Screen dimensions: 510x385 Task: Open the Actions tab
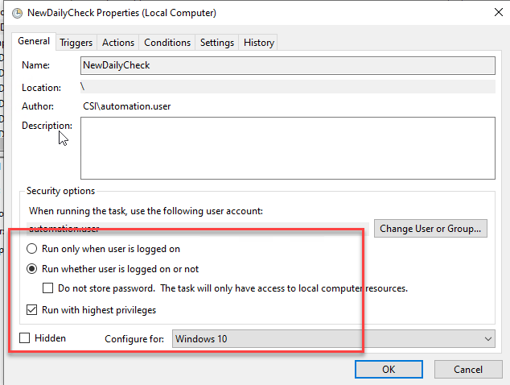tap(118, 43)
